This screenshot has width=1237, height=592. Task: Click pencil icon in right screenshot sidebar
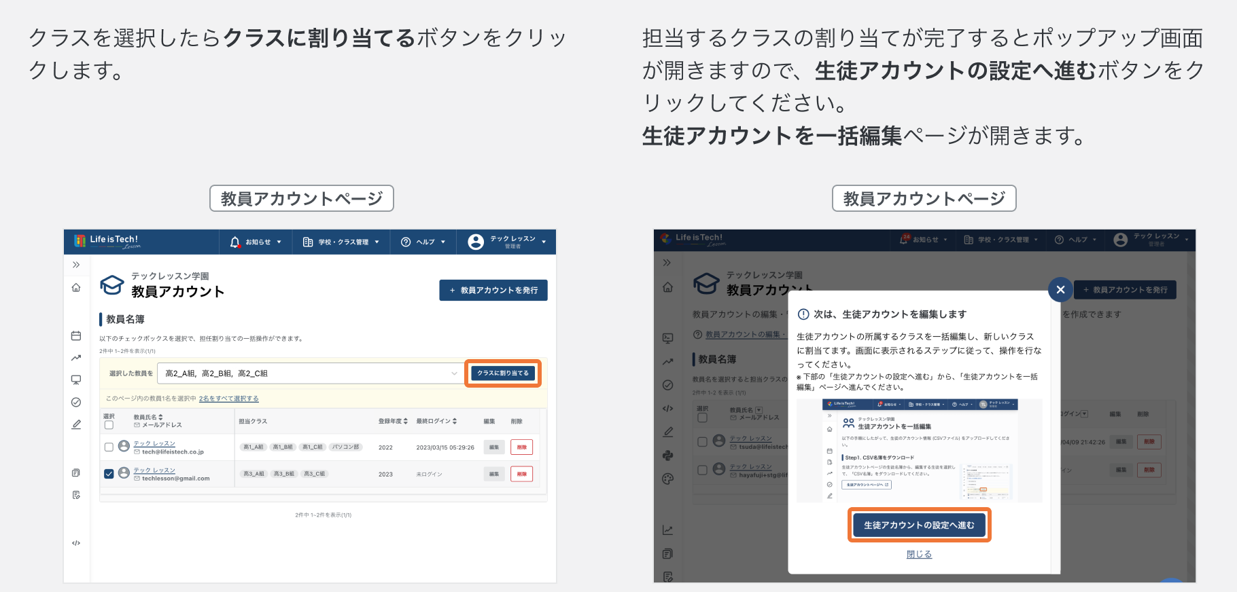coord(668,432)
